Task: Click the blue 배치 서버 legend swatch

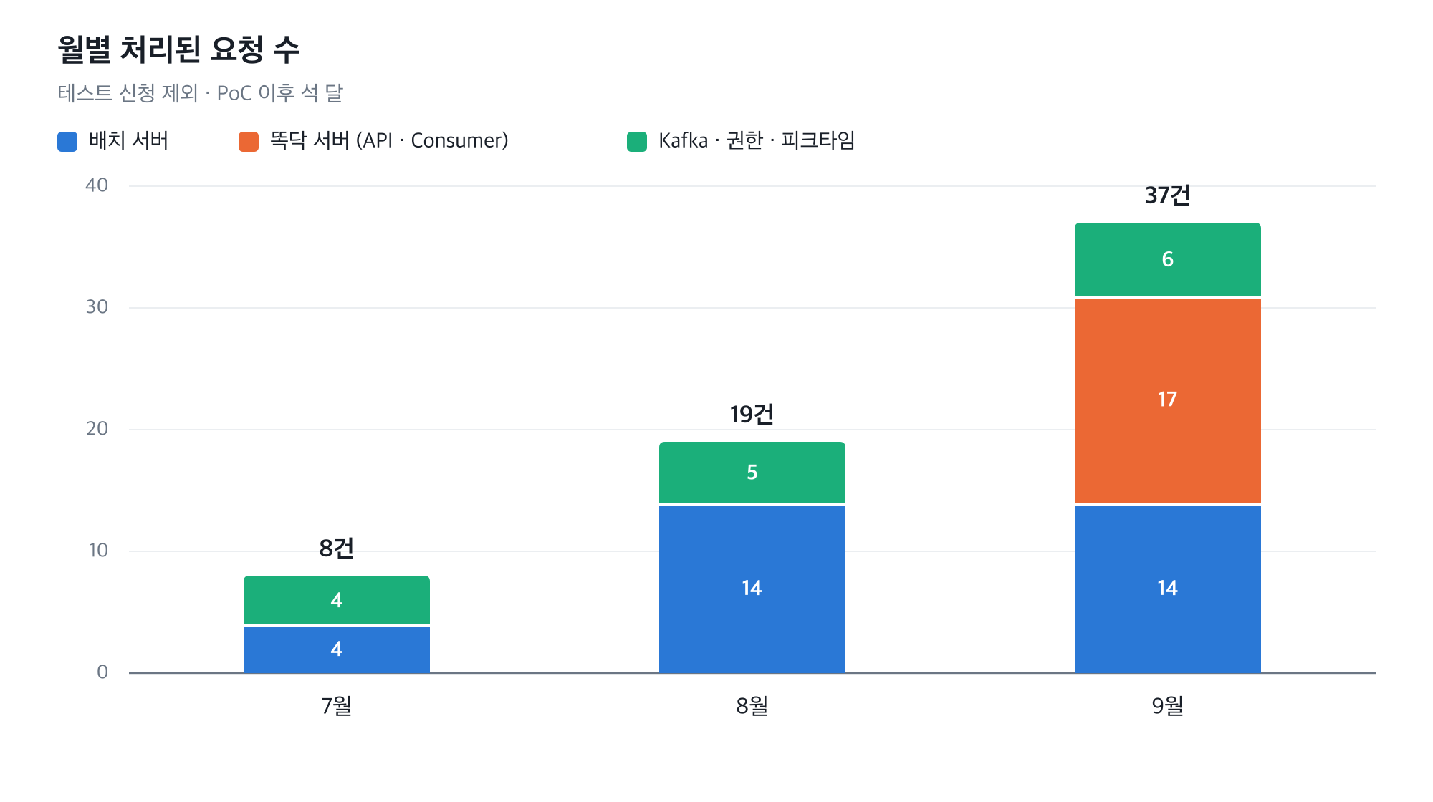Action: pyautogui.click(x=67, y=142)
